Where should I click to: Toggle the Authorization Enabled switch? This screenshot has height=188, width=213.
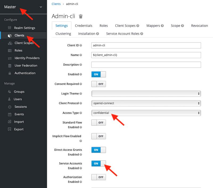[x=99, y=177]
